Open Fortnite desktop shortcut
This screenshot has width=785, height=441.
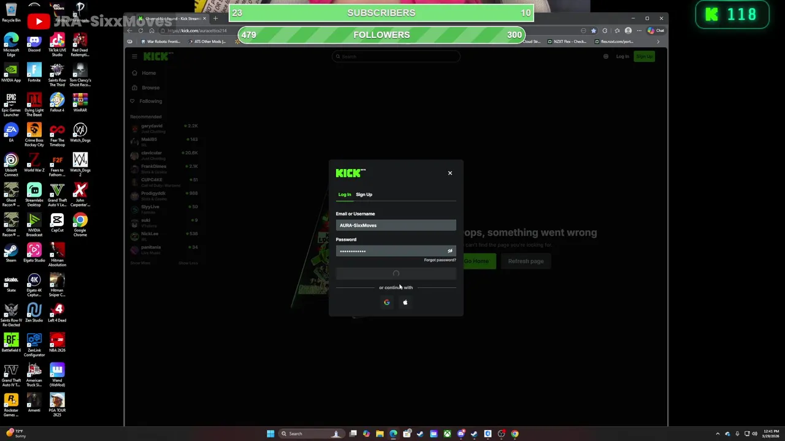tap(34, 73)
